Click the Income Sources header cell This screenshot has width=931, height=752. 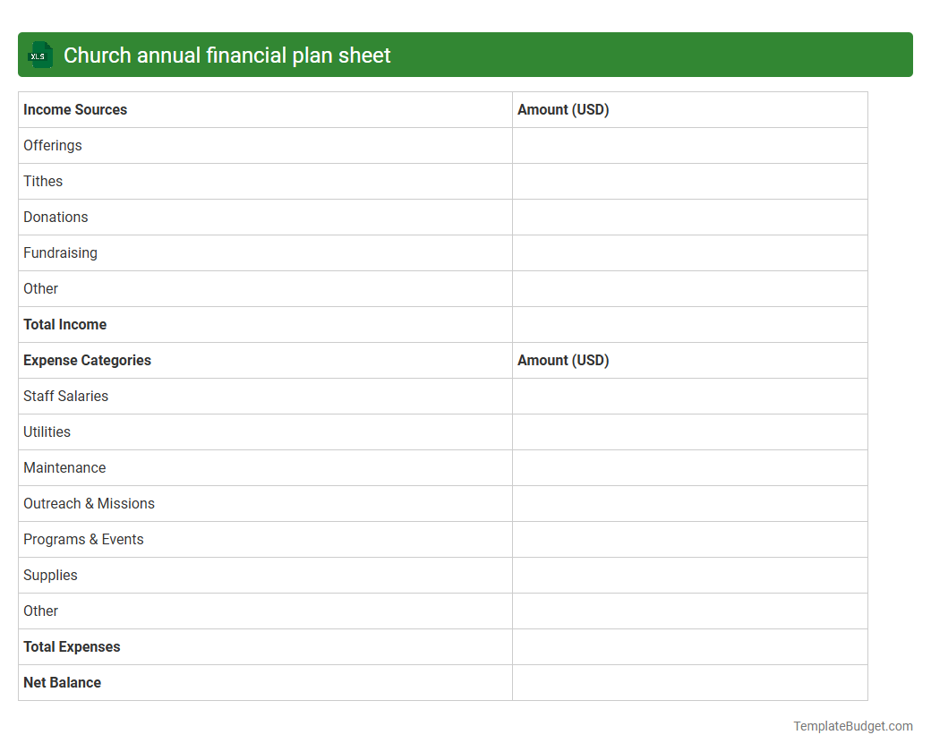pyautogui.click(x=75, y=109)
